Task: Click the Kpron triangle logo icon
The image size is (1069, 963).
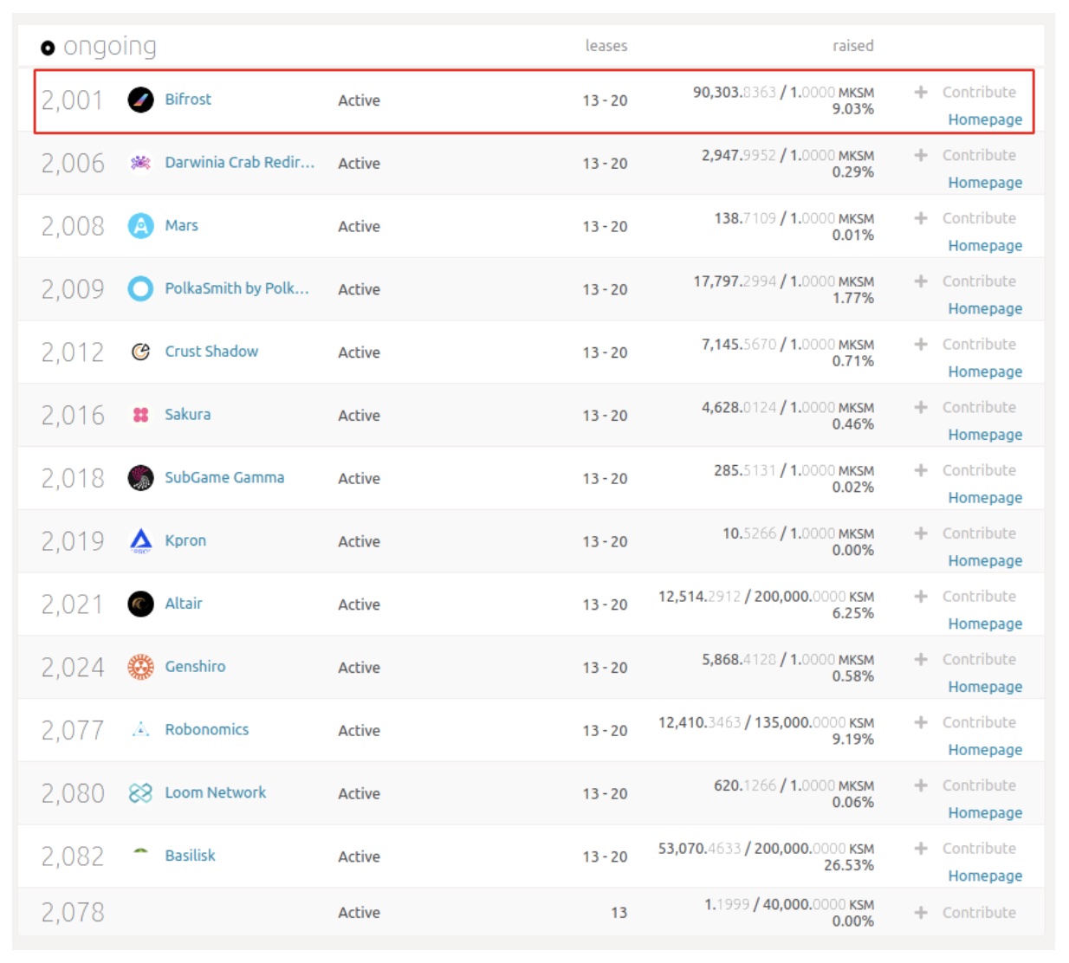Action: point(140,541)
